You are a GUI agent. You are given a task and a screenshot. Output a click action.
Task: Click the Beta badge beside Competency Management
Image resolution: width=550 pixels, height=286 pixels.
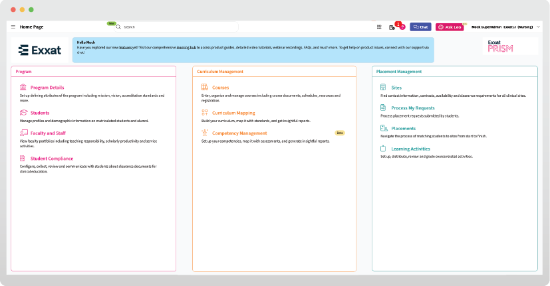(340, 133)
